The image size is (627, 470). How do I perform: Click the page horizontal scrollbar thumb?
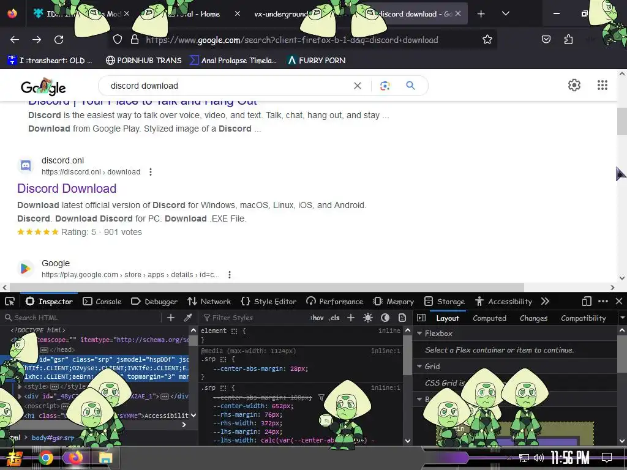point(267,288)
